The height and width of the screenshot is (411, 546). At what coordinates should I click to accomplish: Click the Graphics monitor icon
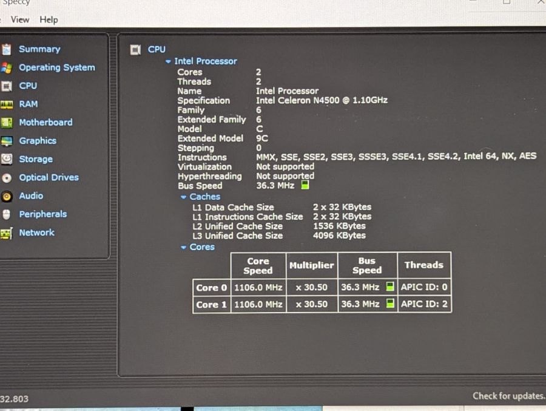click(6, 141)
